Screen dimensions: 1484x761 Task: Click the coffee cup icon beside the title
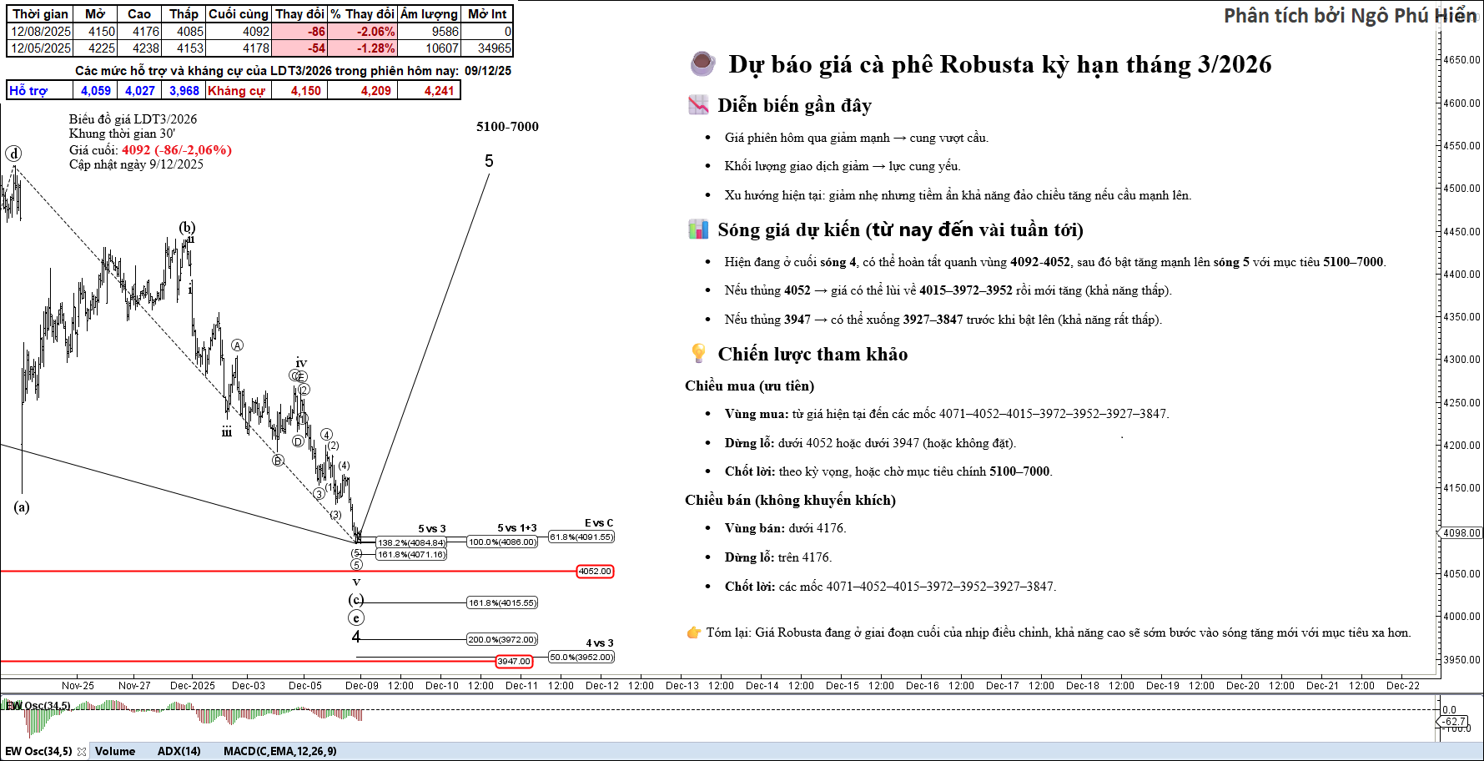702,63
